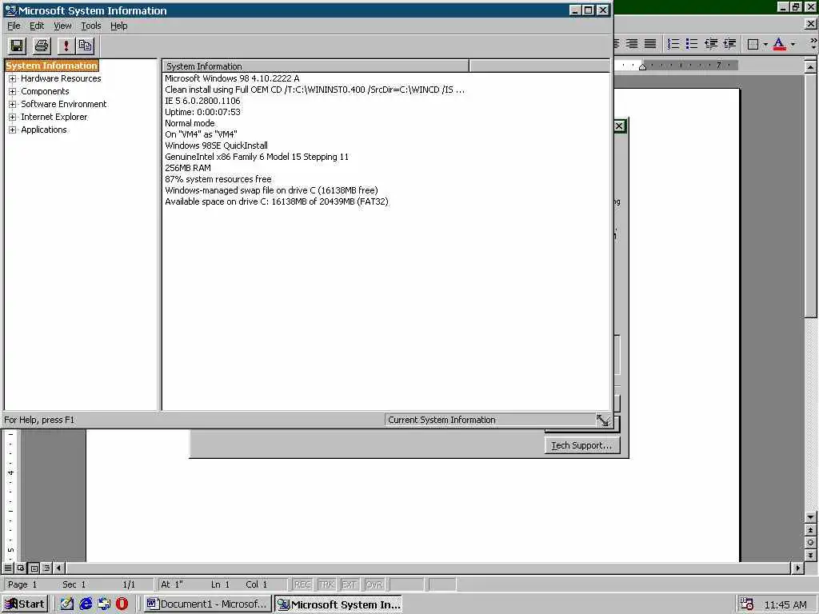Select 'Windows 98SE QuickInstall' line

(x=216, y=146)
